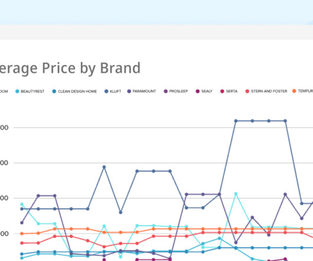Toggle the CLEAN DESIGN HOME legend series
313x261 pixels.
tap(74, 92)
